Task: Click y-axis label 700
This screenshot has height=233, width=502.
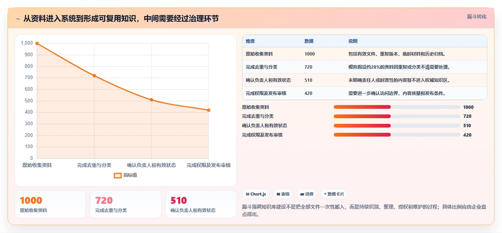Action: click(29, 78)
